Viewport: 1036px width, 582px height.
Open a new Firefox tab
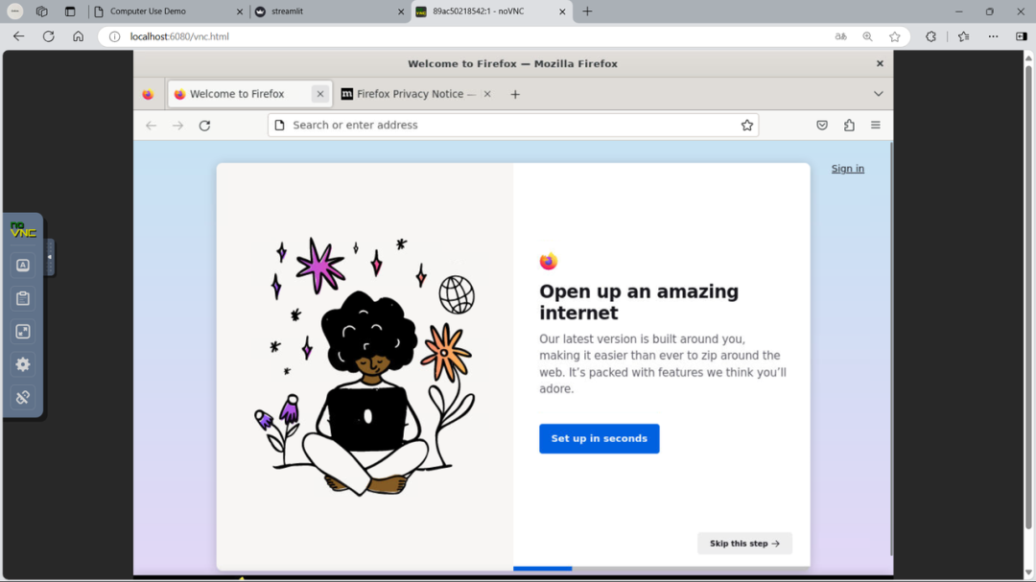coord(515,94)
